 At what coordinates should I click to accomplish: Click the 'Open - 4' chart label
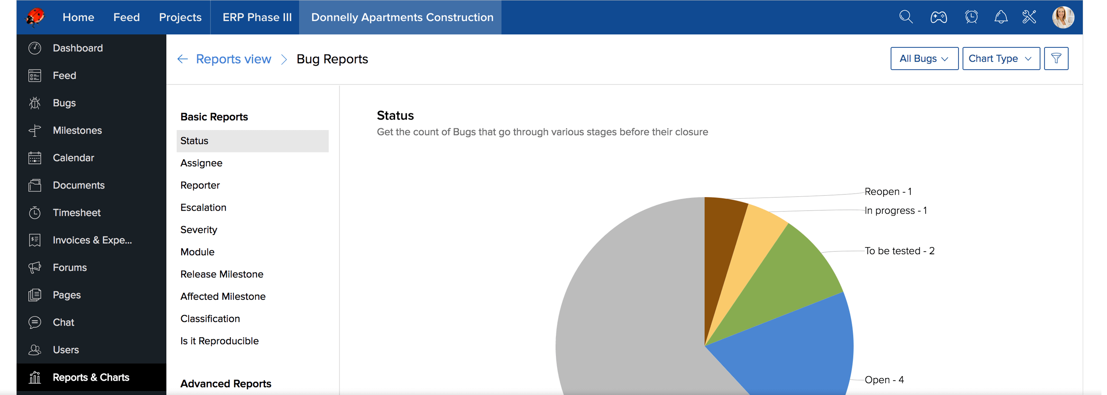pos(884,380)
